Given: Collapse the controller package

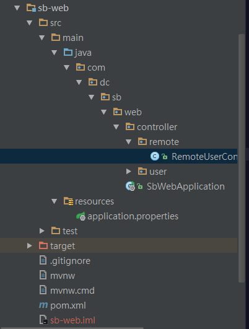Looking at the screenshot, I should (x=116, y=127).
